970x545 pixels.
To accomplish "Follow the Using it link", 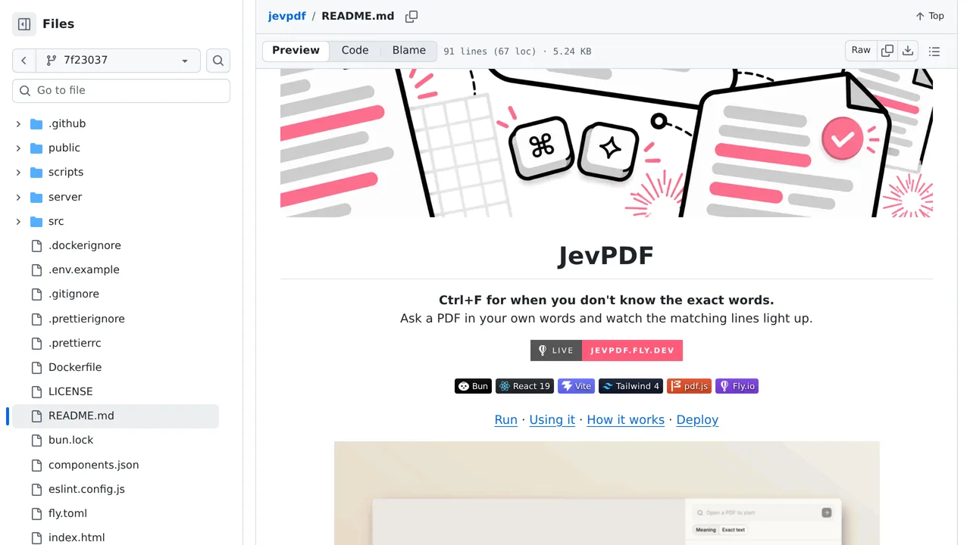I will click(552, 420).
